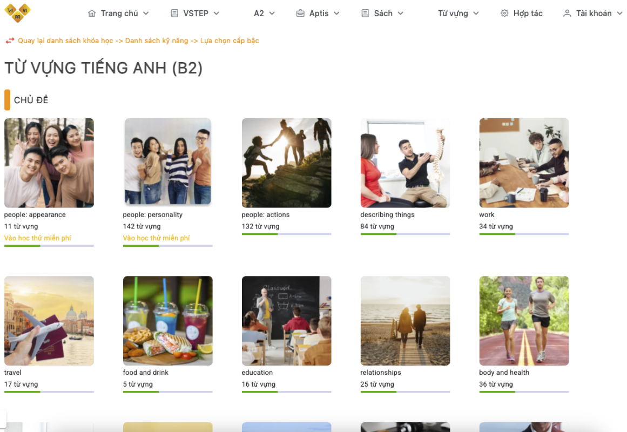Click the people: actions title text
Screen dimensions: 627x432
266,215
